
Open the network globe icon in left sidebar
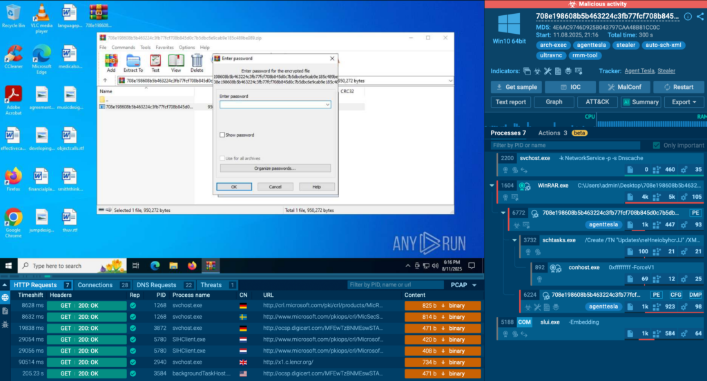pyautogui.click(x=6, y=297)
